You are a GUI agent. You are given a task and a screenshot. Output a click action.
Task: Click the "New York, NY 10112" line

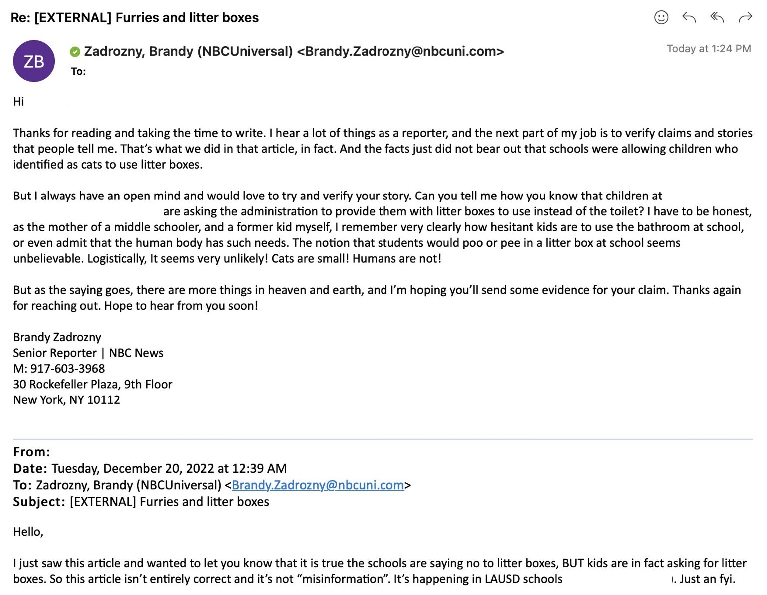click(x=66, y=400)
